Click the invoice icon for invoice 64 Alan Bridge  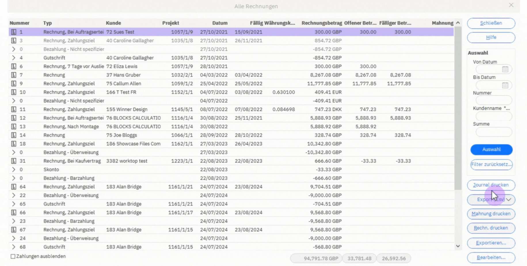click(x=13, y=187)
